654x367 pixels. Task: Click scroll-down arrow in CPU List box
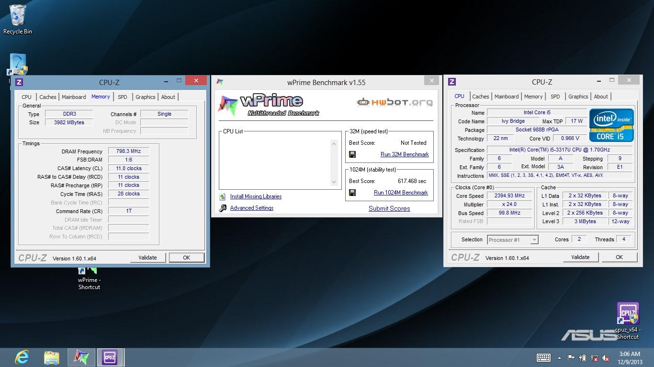pyautogui.click(x=334, y=182)
